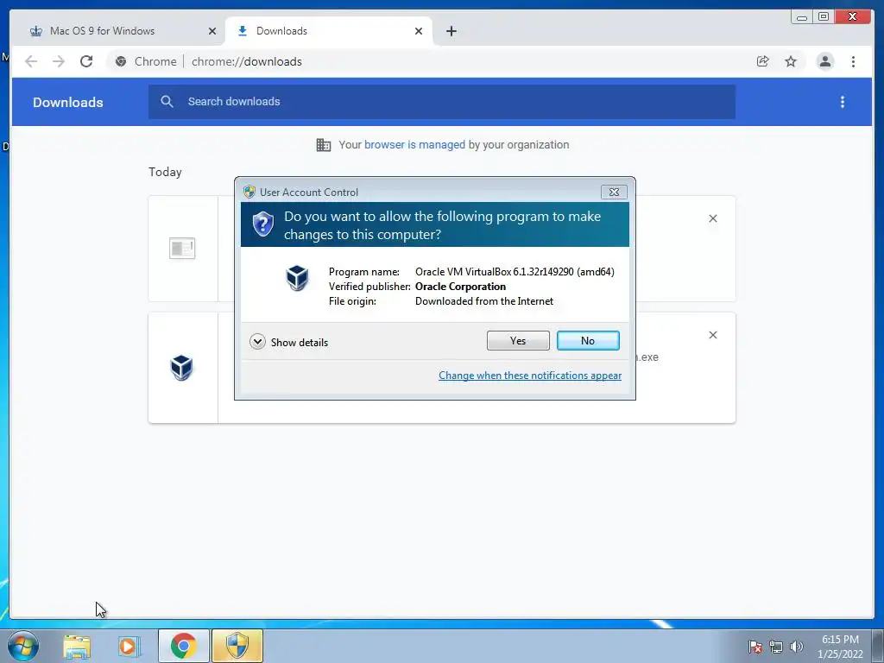Share this page using the share icon

[x=763, y=61]
